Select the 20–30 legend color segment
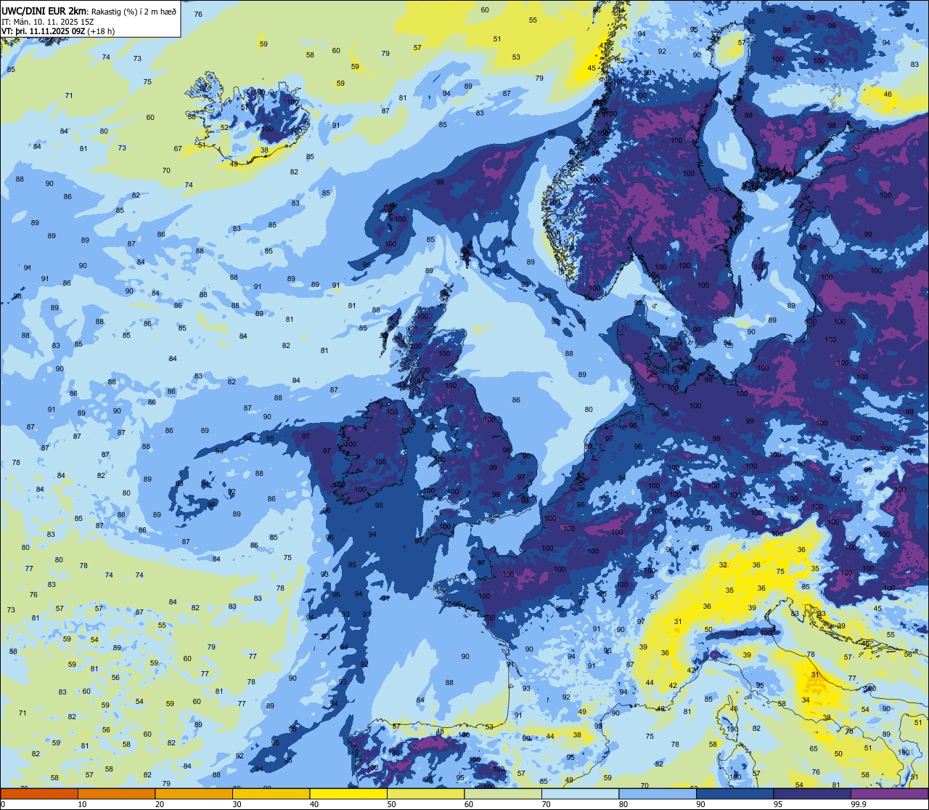This screenshot has width=929, height=810. pyautogui.click(x=194, y=793)
